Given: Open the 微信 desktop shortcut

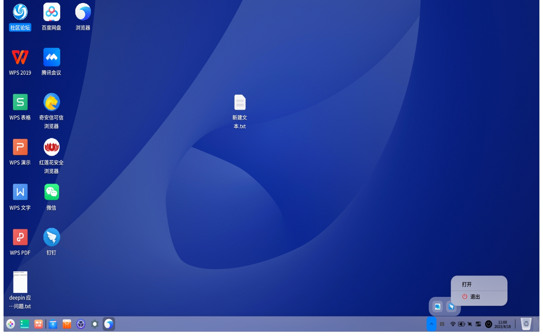Looking at the screenshot, I should [52, 197].
